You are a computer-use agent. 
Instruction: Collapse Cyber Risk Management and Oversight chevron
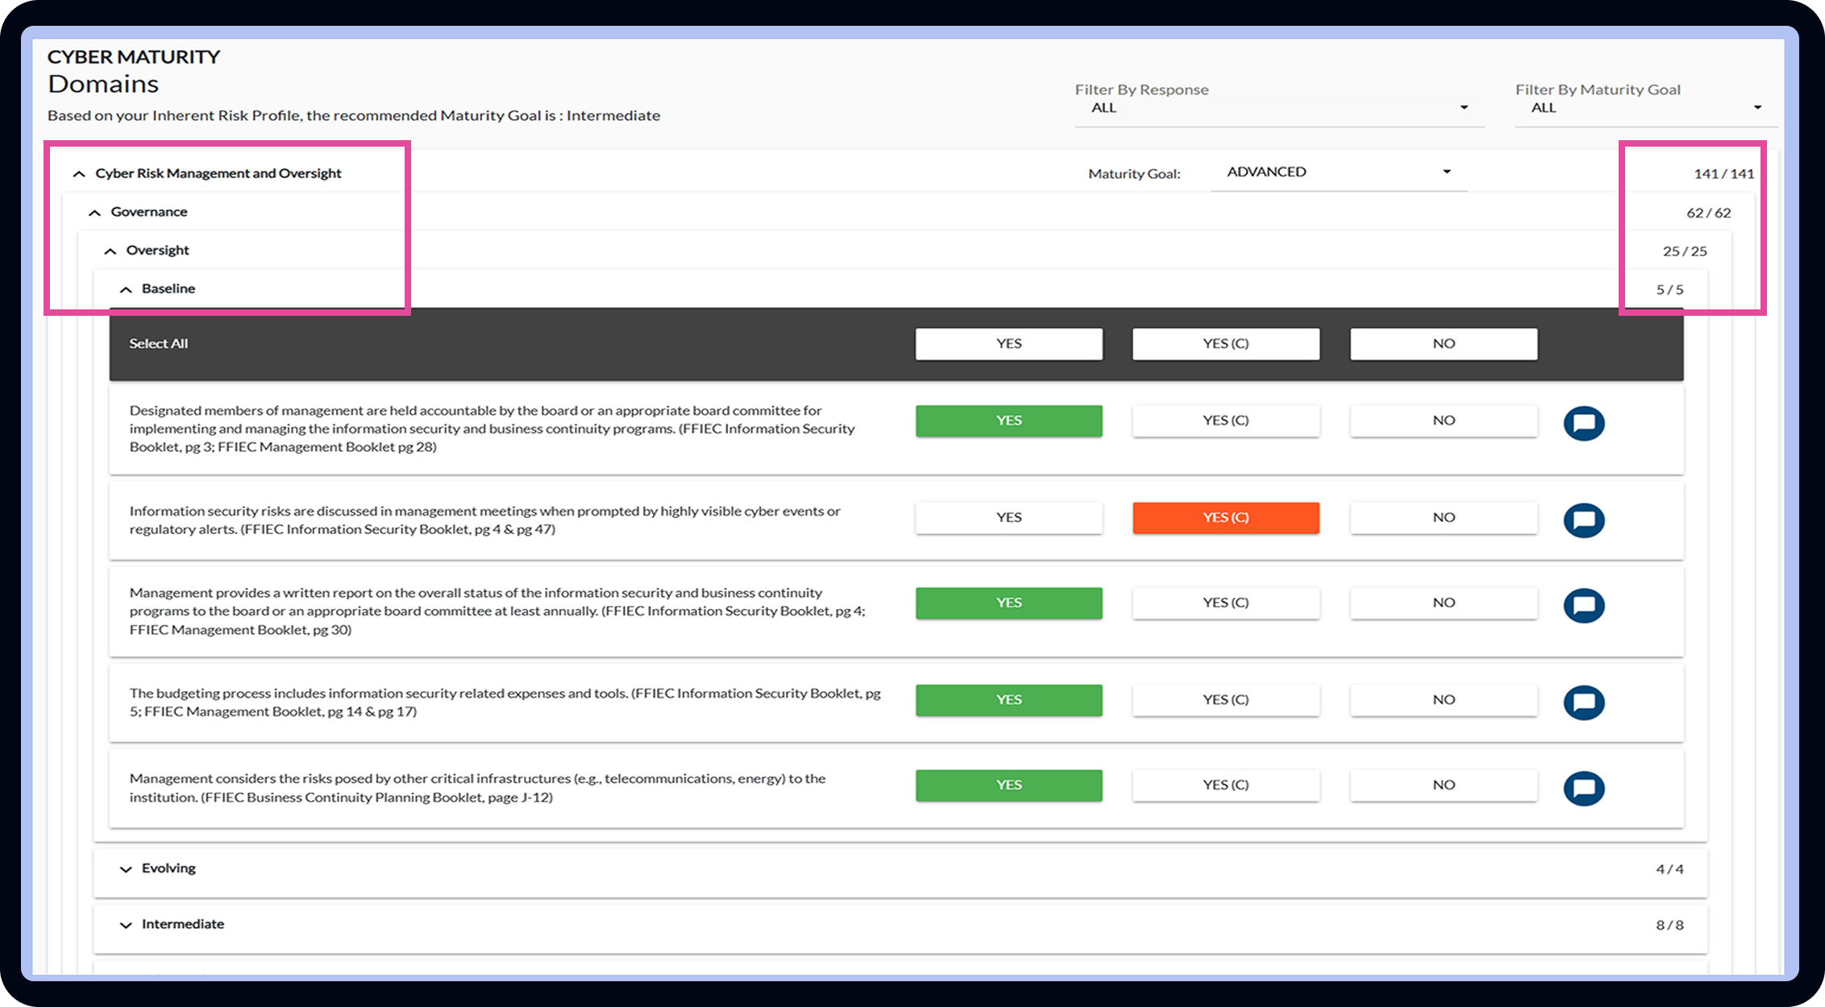point(79,174)
